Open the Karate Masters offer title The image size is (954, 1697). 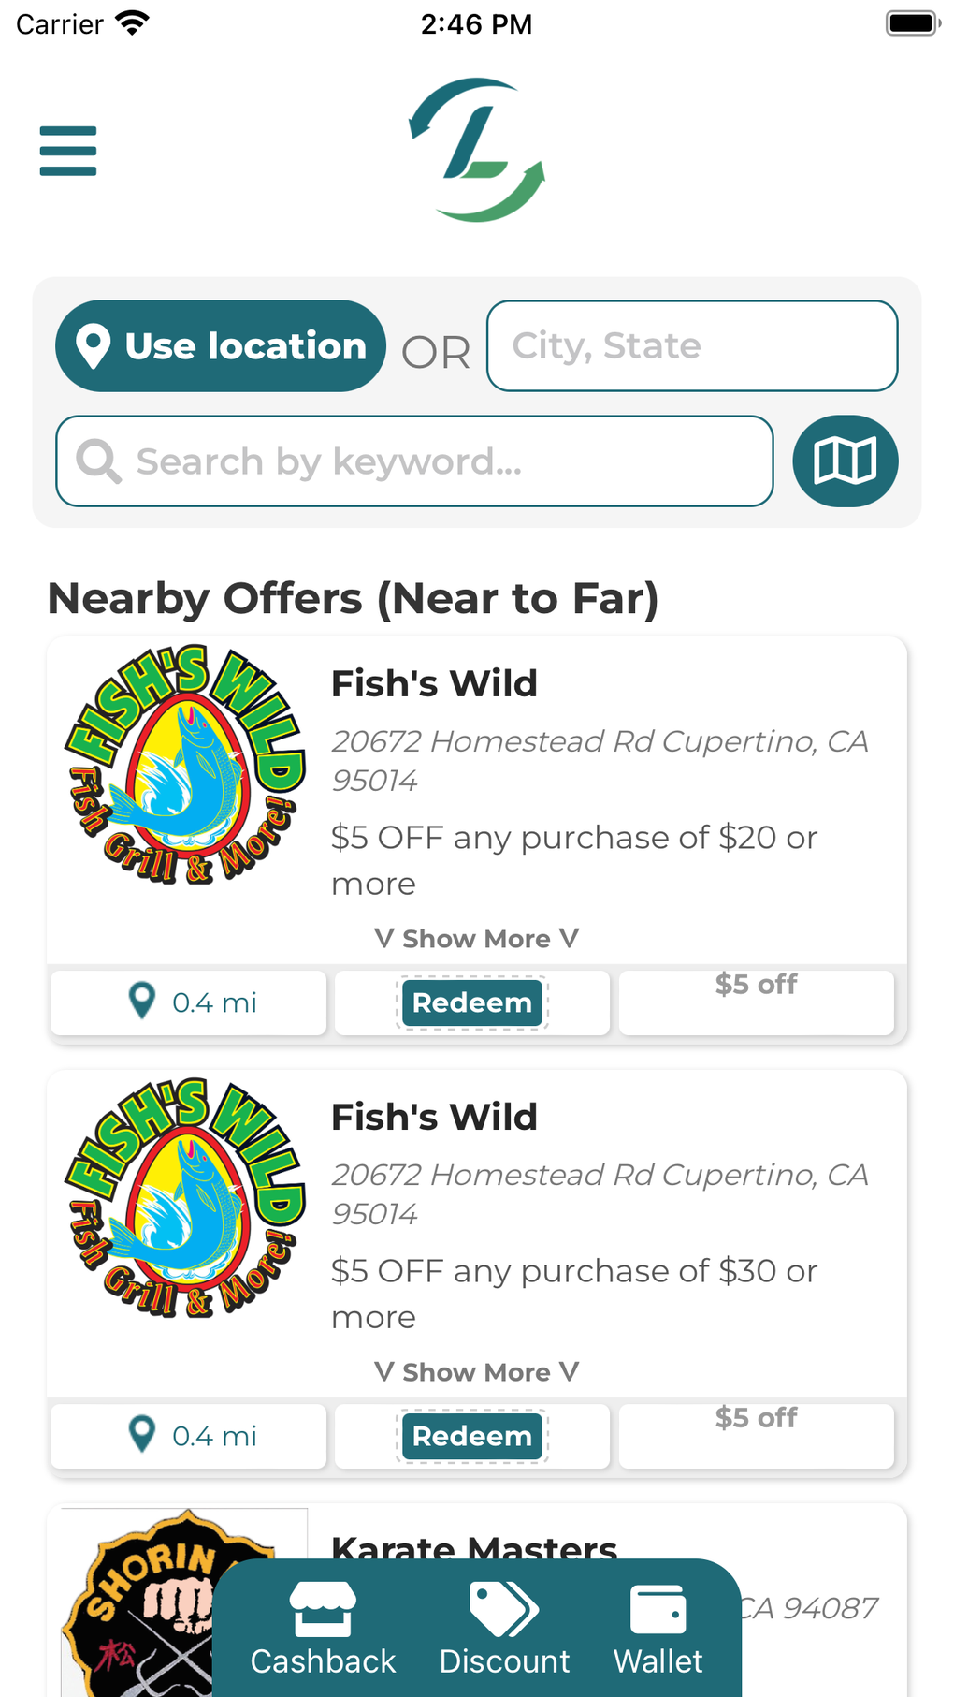pos(474,1546)
